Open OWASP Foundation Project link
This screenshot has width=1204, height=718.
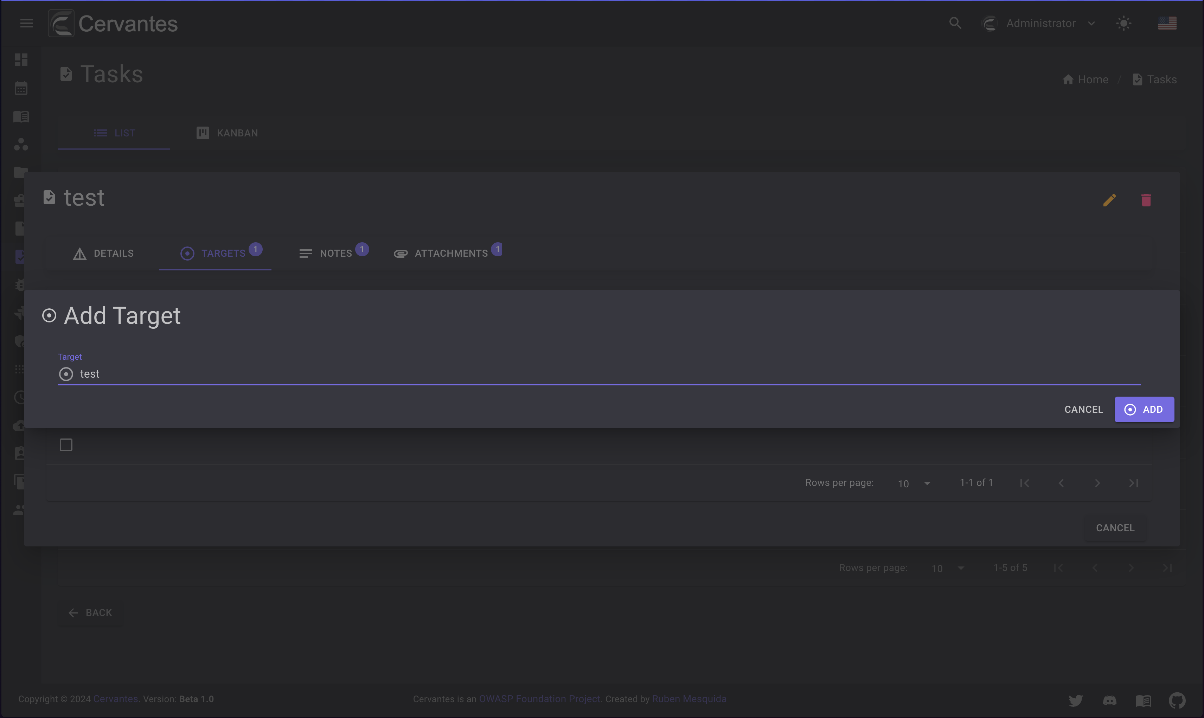tap(539, 699)
